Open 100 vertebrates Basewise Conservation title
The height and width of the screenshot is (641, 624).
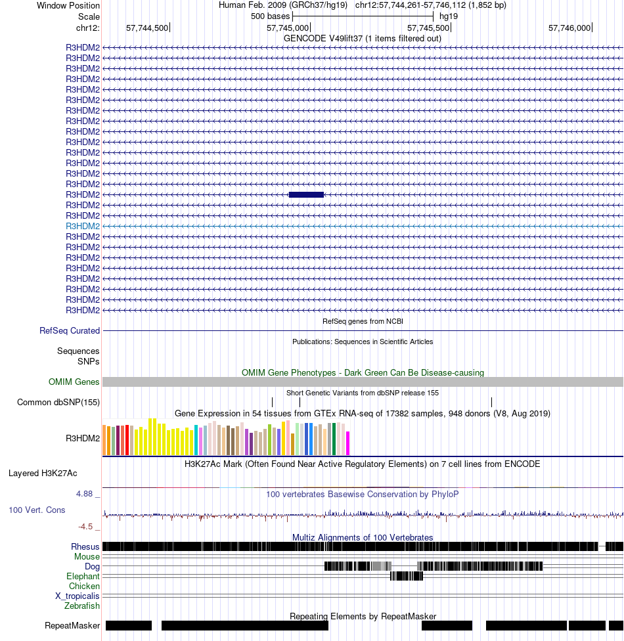click(x=363, y=495)
